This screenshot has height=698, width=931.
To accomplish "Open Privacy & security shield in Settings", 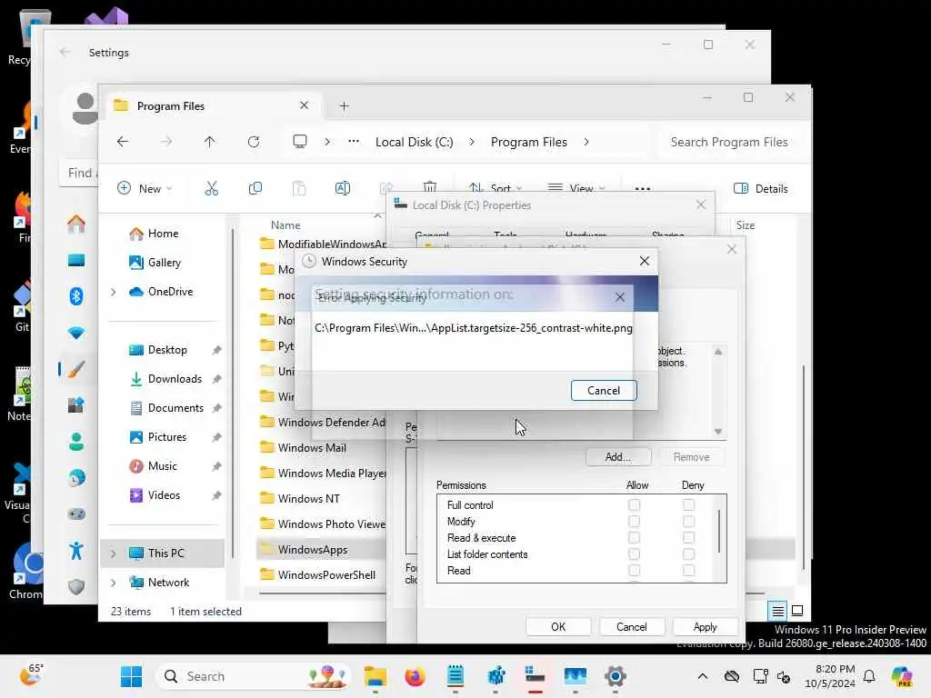I will [x=76, y=587].
